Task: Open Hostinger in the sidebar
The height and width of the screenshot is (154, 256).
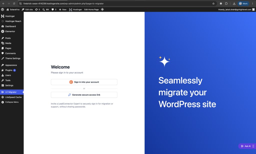Action: (12, 16)
